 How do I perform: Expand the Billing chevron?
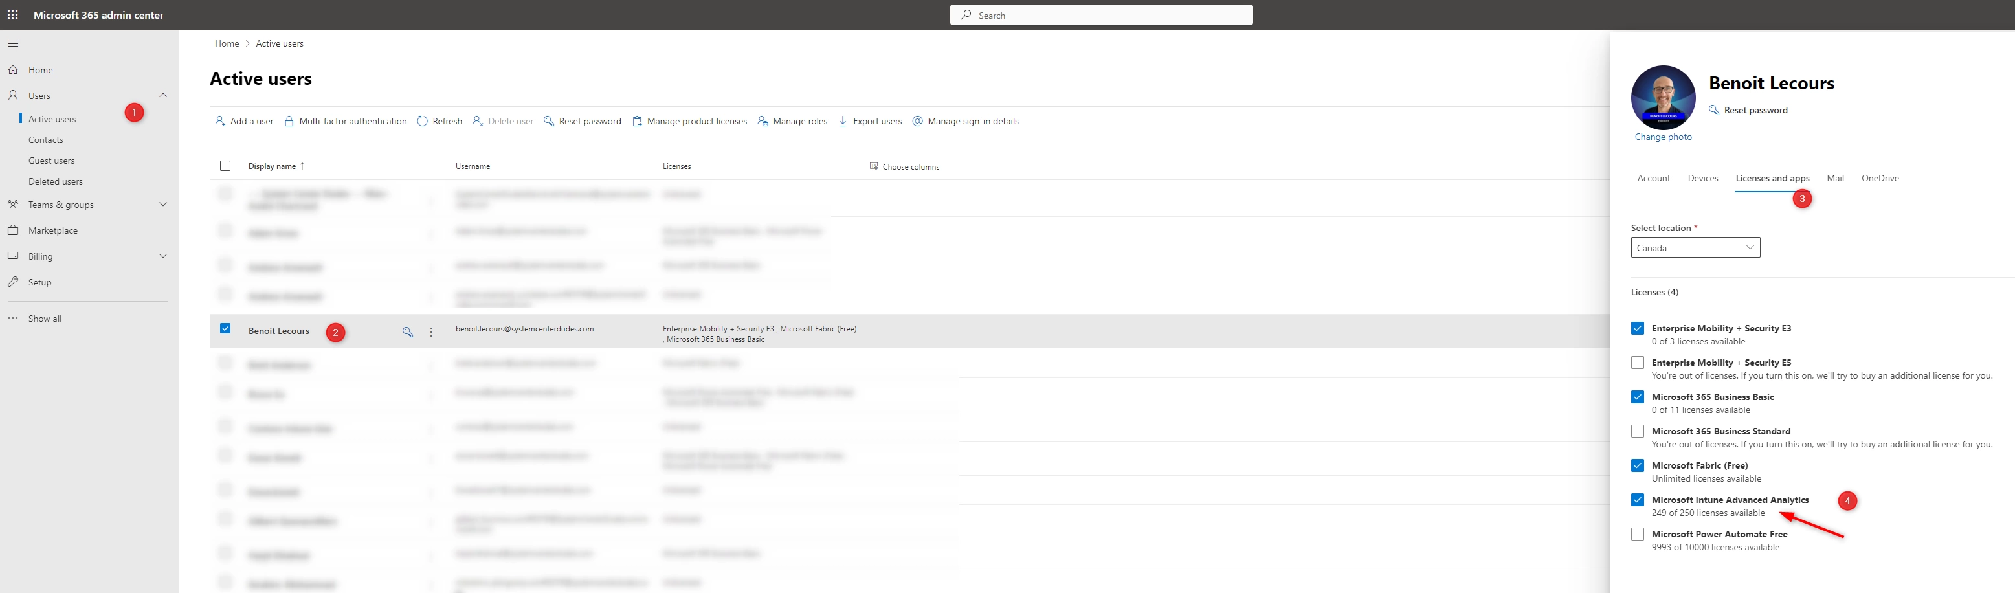(x=162, y=256)
